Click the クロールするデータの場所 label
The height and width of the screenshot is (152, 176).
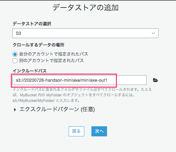coord(38,45)
